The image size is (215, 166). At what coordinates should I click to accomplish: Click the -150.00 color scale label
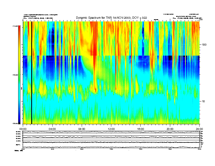point(14,123)
